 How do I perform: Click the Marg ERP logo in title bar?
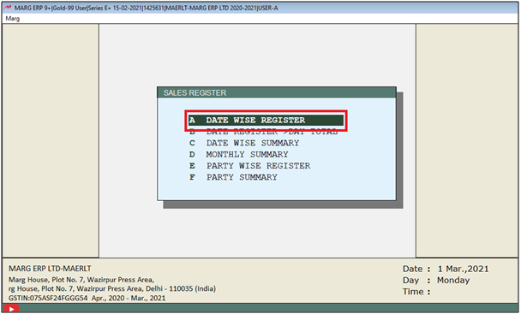click(x=8, y=8)
